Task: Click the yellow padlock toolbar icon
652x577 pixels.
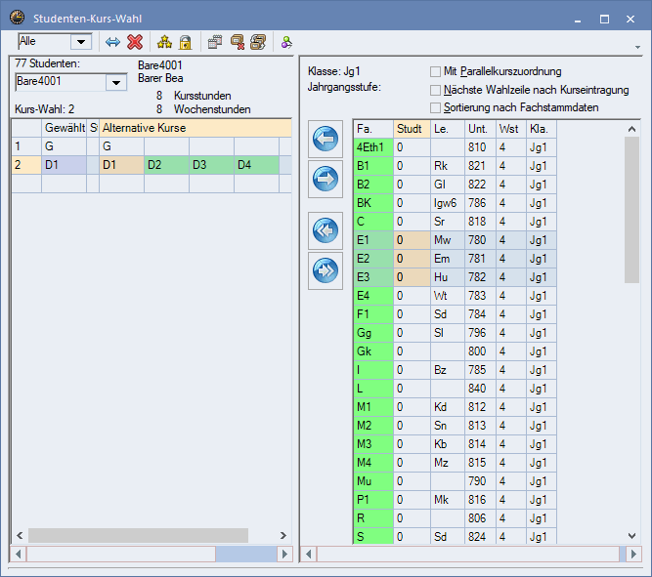Action: [x=184, y=42]
